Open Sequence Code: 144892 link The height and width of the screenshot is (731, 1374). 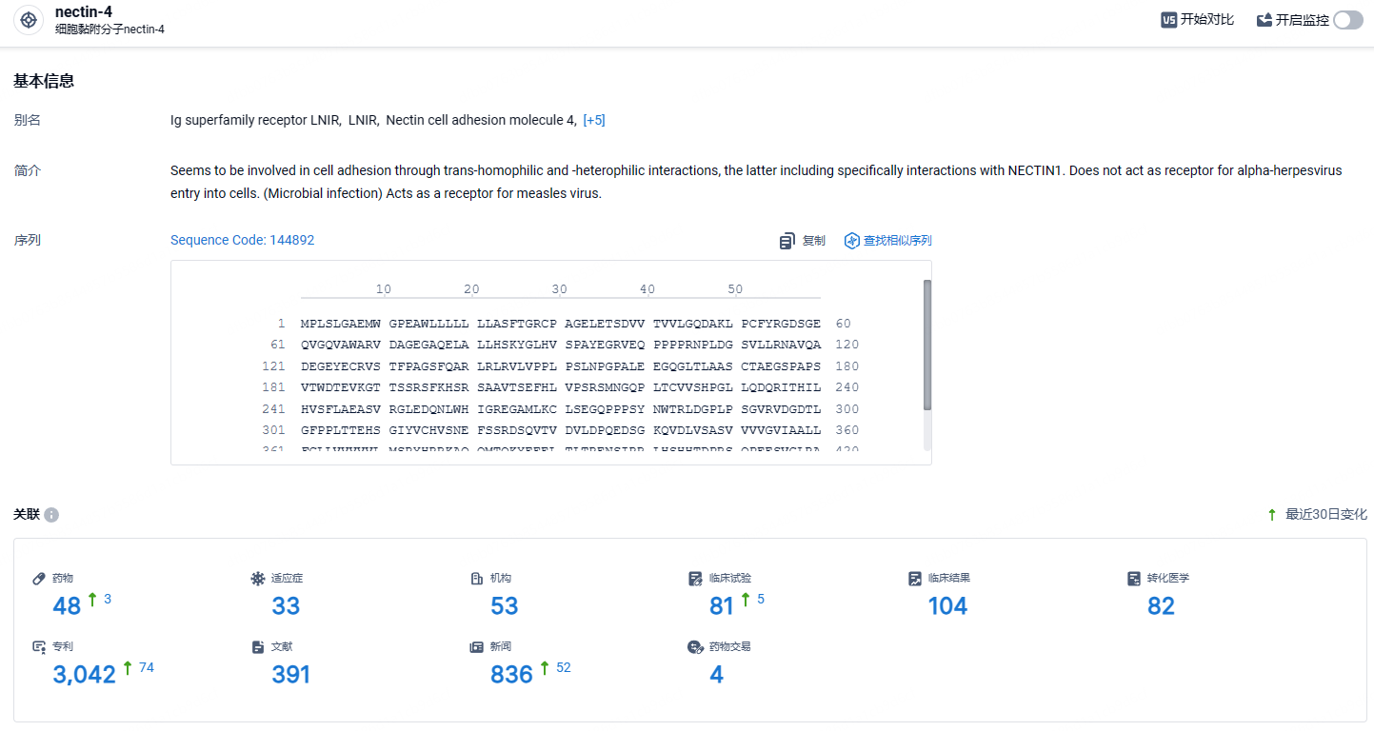242,240
